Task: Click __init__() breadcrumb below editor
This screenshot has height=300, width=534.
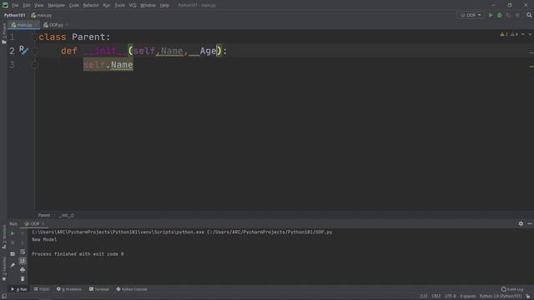Action: [66, 215]
